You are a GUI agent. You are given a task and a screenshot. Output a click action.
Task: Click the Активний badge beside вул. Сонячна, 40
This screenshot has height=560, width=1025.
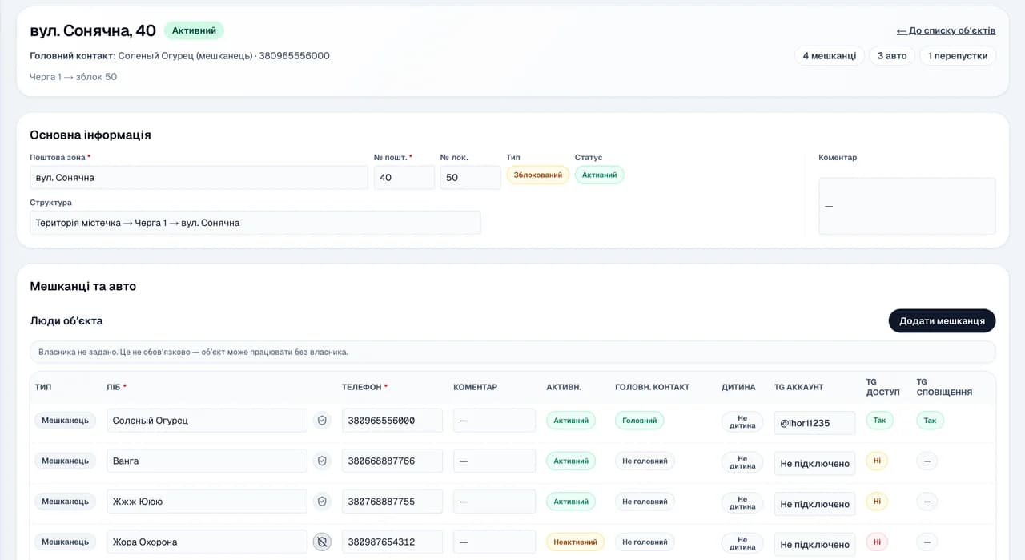pyautogui.click(x=194, y=30)
